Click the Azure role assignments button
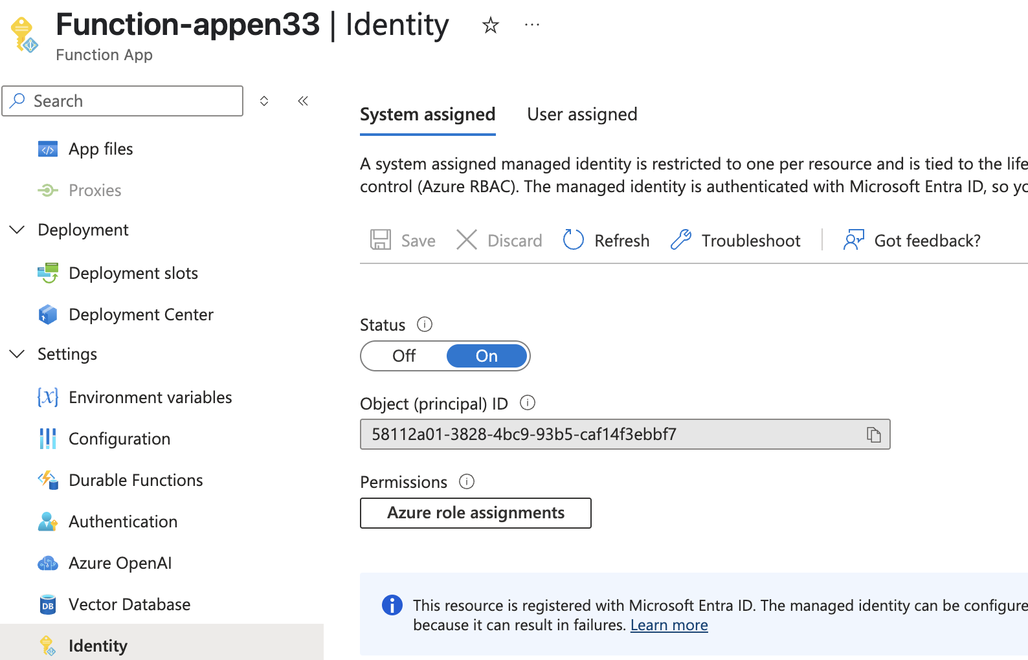This screenshot has width=1028, height=660. click(476, 513)
